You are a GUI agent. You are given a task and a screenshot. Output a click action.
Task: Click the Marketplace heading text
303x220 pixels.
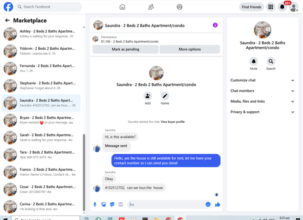30,21
